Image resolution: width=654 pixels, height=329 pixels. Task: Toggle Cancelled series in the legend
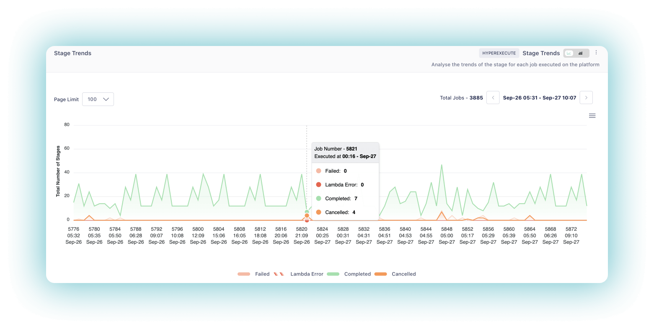click(x=403, y=274)
